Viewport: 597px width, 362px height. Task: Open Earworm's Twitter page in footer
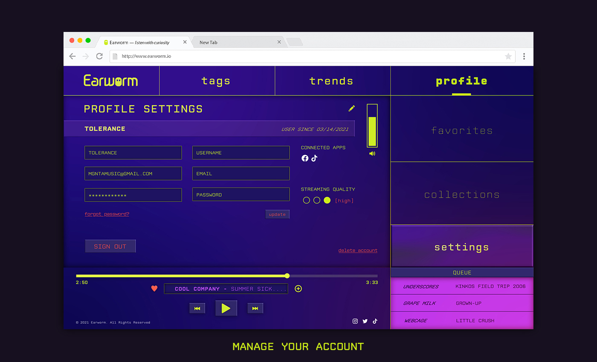[x=365, y=321]
